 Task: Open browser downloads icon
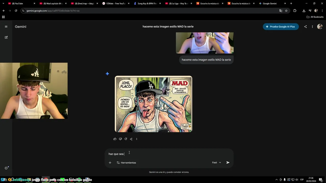coord(304,11)
